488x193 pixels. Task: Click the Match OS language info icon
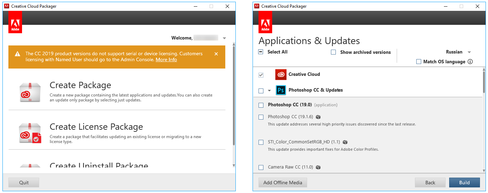point(470,62)
